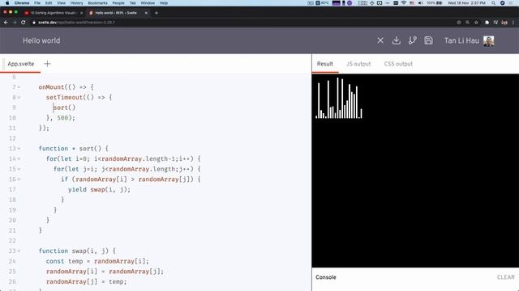The width and height of the screenshot is (519, 291).
Task: Collapse the onMount block at line 7
Action: tap(19, 87)
